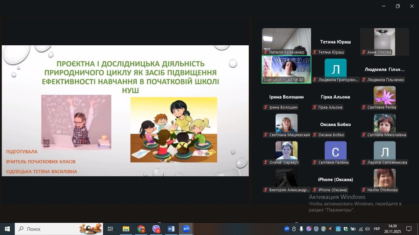Switch the УКР keyboard language indicator
The height and width of the screenshot is (235, 419).
(x=377, y=229)
